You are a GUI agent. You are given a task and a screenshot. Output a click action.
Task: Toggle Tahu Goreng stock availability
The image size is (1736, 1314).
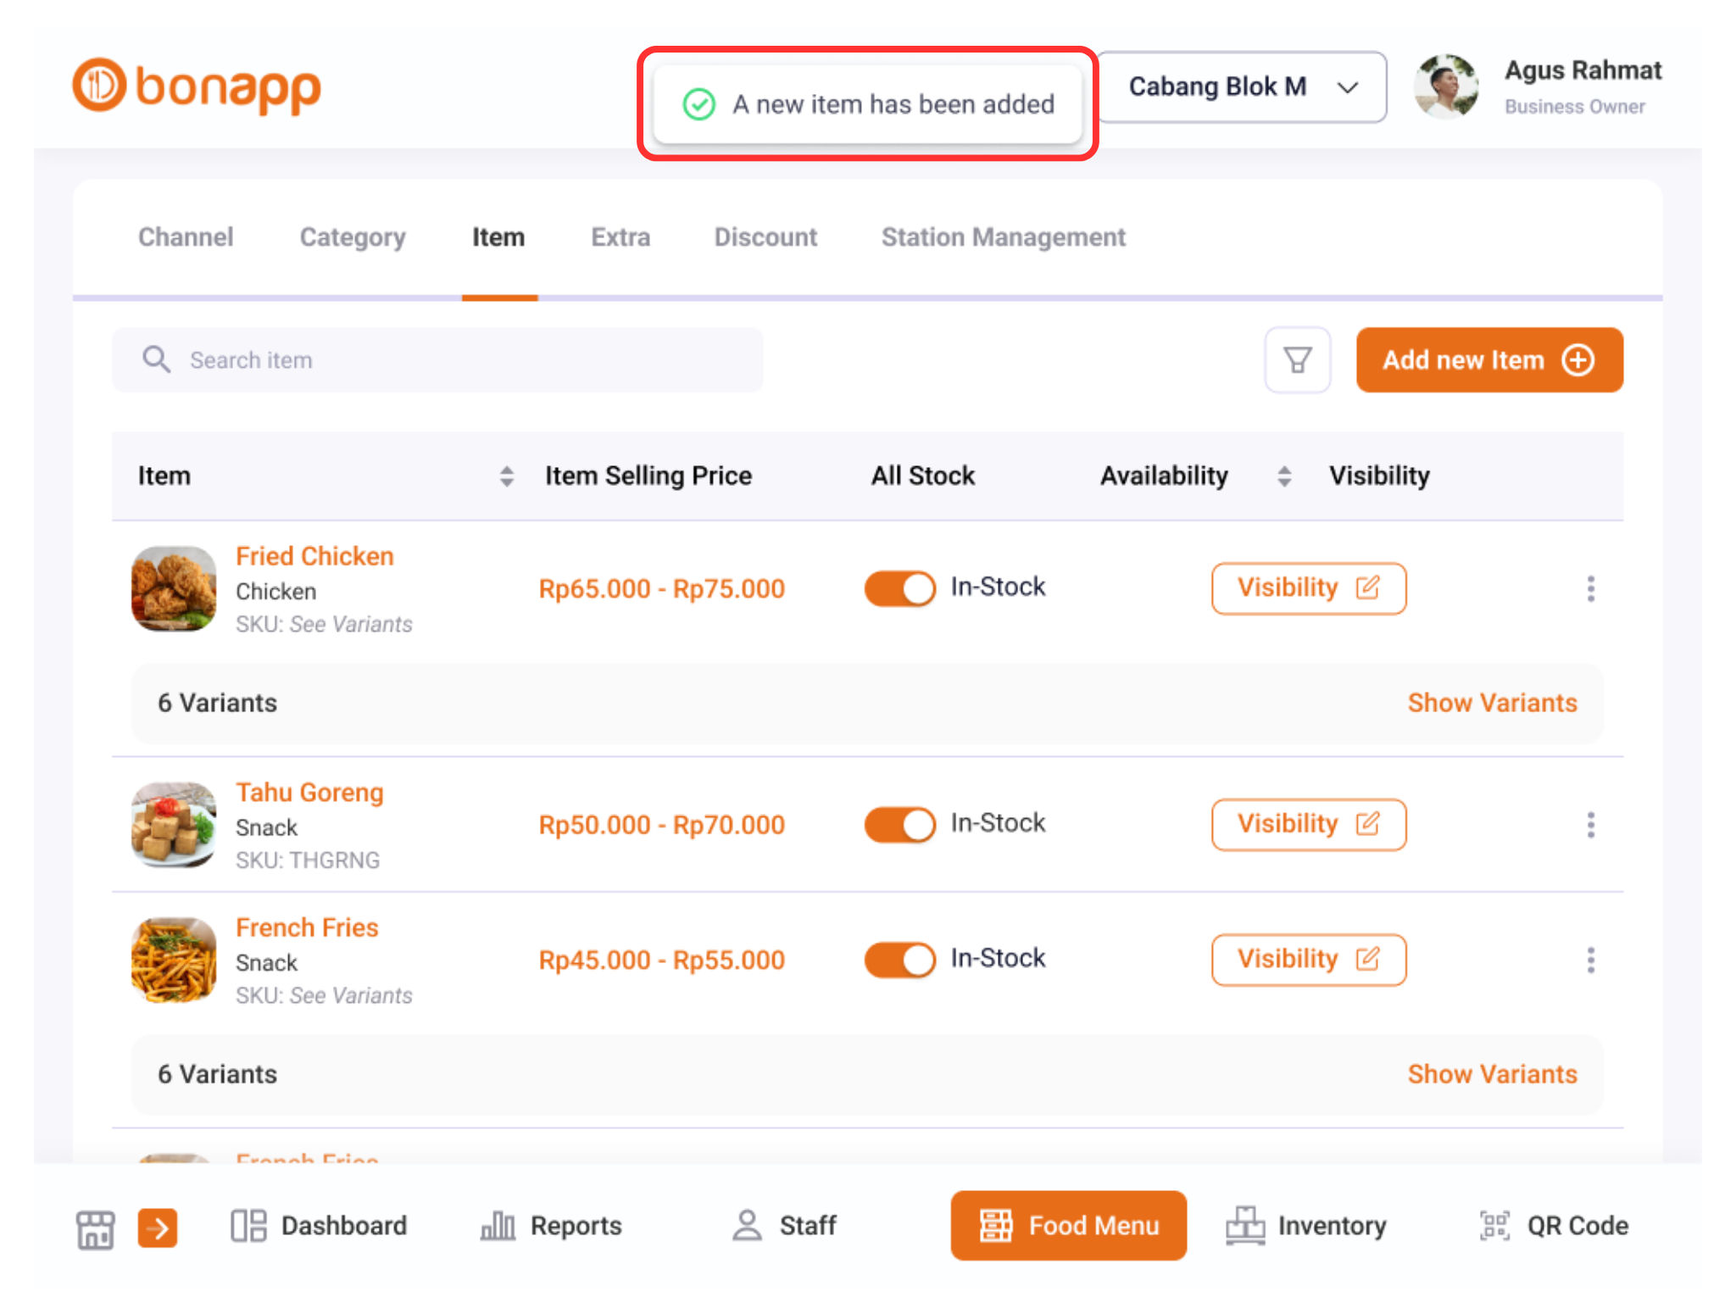pyautogui.click(x=899, y=824)
